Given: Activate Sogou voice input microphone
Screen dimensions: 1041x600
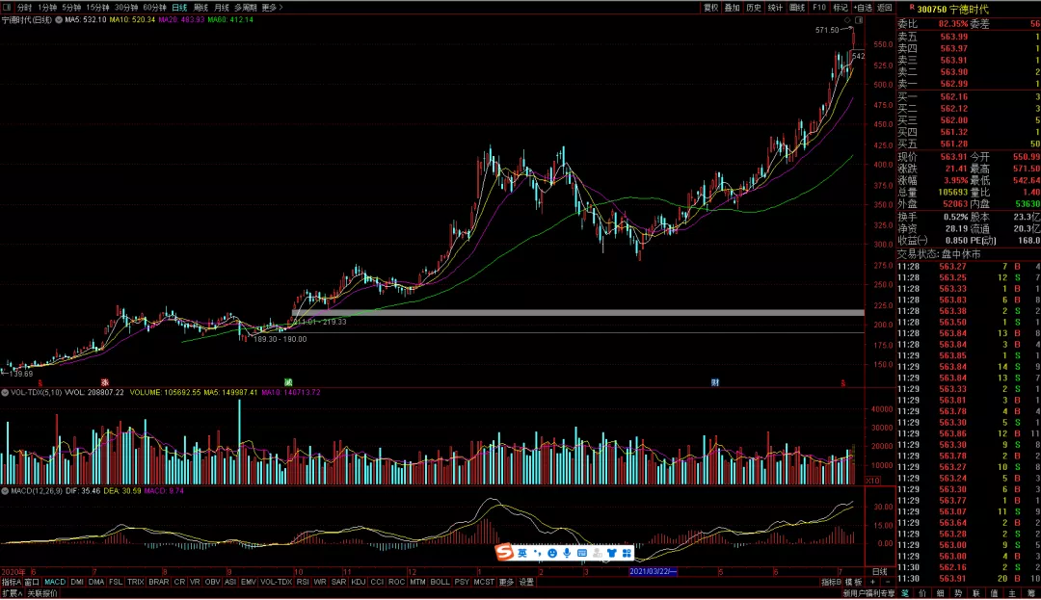Looking at the screenshot, I should [567, 553].
